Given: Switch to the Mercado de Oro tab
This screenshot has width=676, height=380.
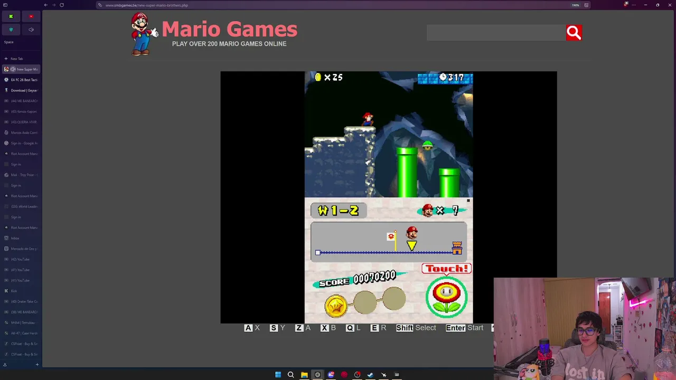Looking at the screenshot, I should click(x=20, y=249).
